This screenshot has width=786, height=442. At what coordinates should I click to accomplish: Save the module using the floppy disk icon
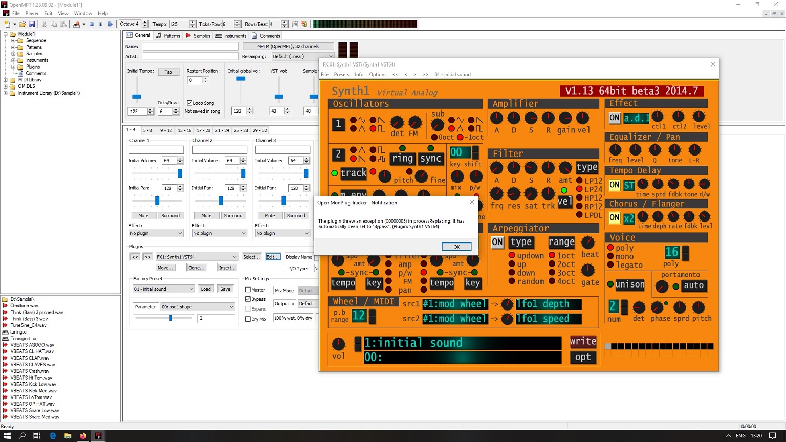32,24
